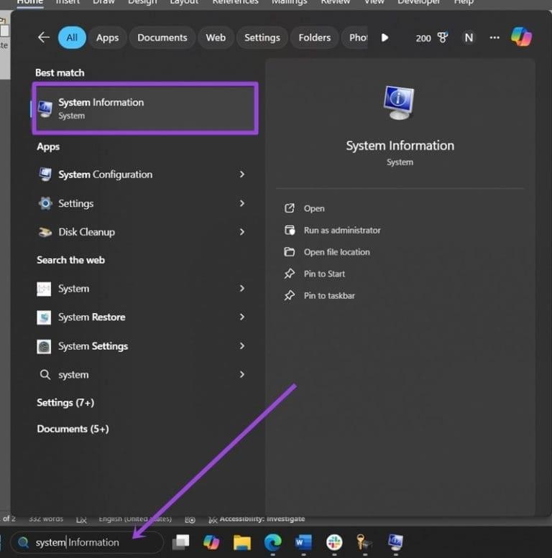Click the magnifier icon beside system suggestion
Screen dimensions: 552x558
45,374
